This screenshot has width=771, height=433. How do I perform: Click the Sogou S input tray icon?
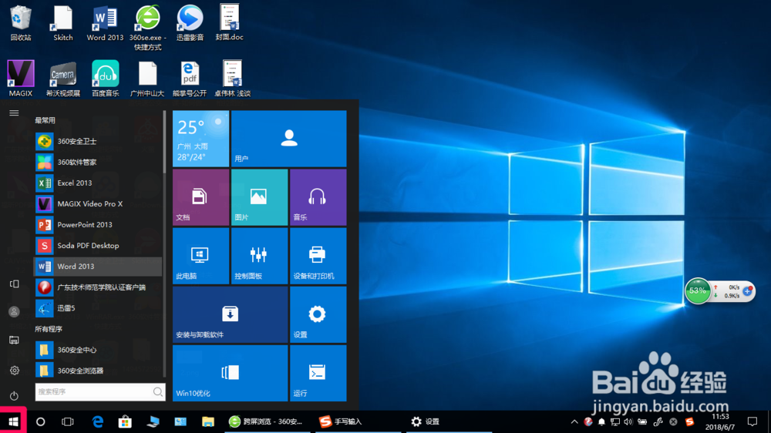tap(690, 421)
